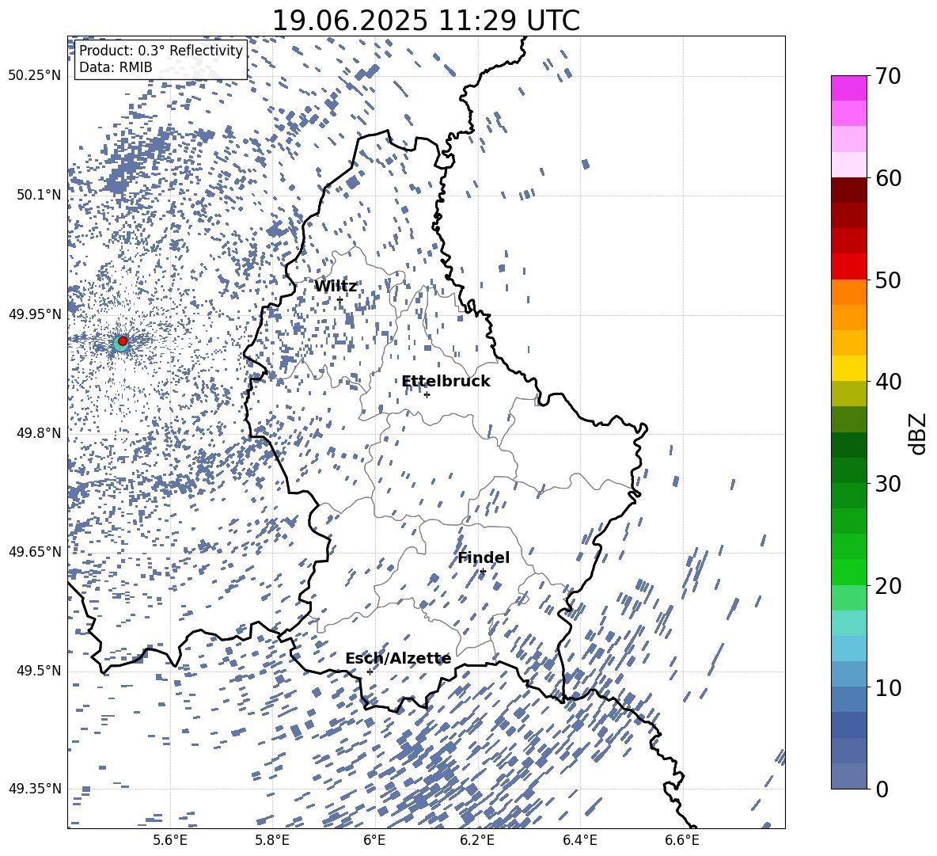Click the Wiltz station cross marker
The image size is (937, 856).
(340, 299)
